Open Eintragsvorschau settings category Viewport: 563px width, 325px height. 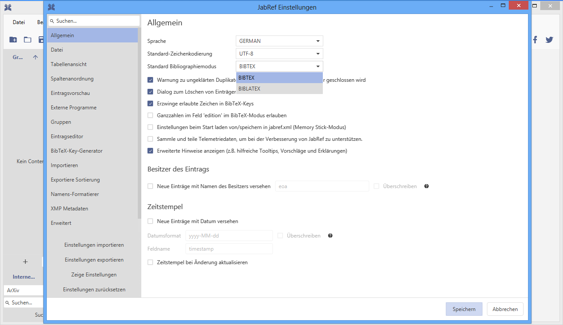tap(93, 93)
